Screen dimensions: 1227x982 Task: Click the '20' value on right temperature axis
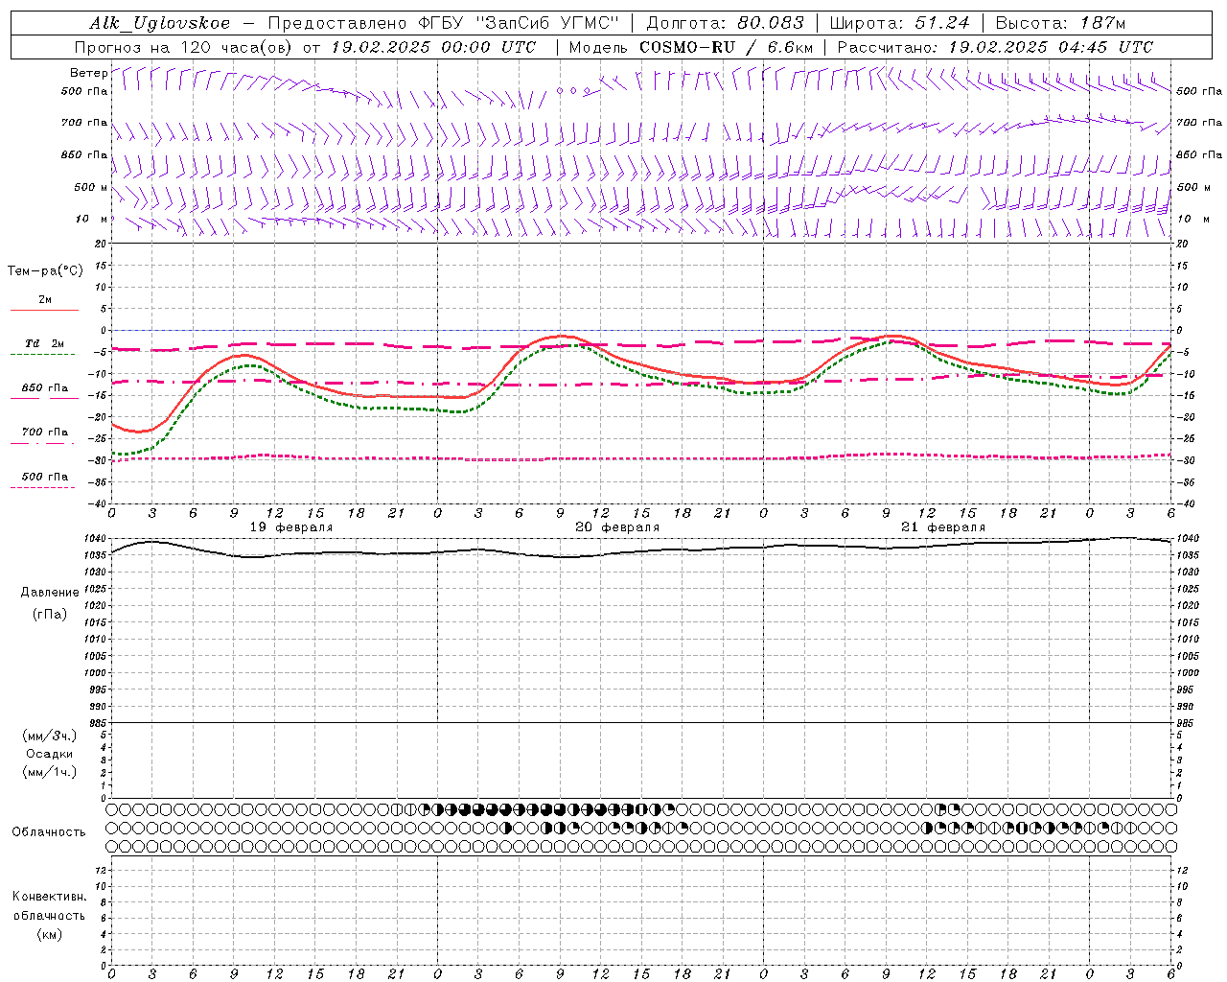pyautogui.click(x=1182, y=244)
